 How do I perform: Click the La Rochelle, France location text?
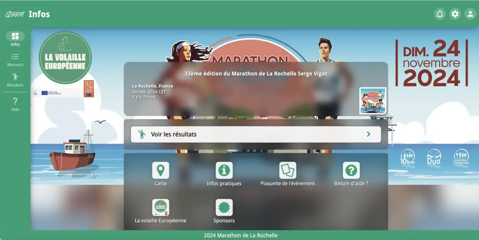pos(152,86)
